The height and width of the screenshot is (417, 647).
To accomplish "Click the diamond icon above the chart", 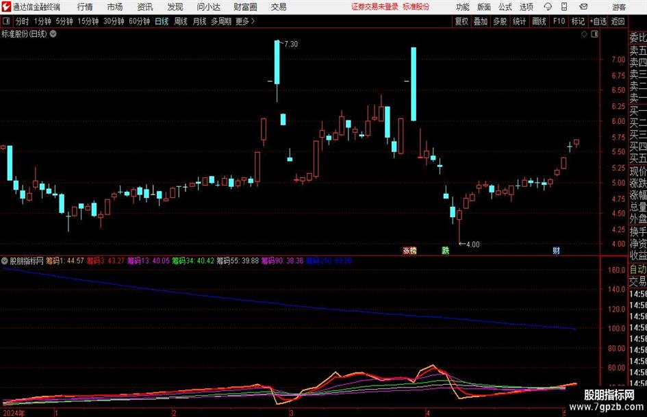I will pyautogui.click(x=584, y=34).
